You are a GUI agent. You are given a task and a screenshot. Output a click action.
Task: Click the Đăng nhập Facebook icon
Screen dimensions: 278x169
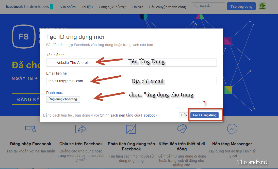click(x=31, y=129)
